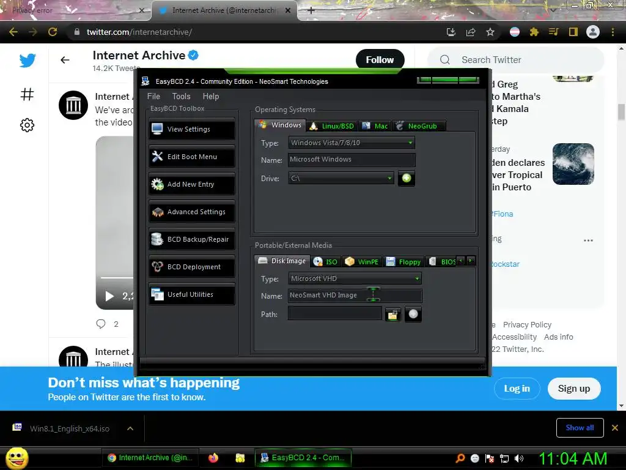
Task: Reload the Twitter page
Action: point(53,32)
